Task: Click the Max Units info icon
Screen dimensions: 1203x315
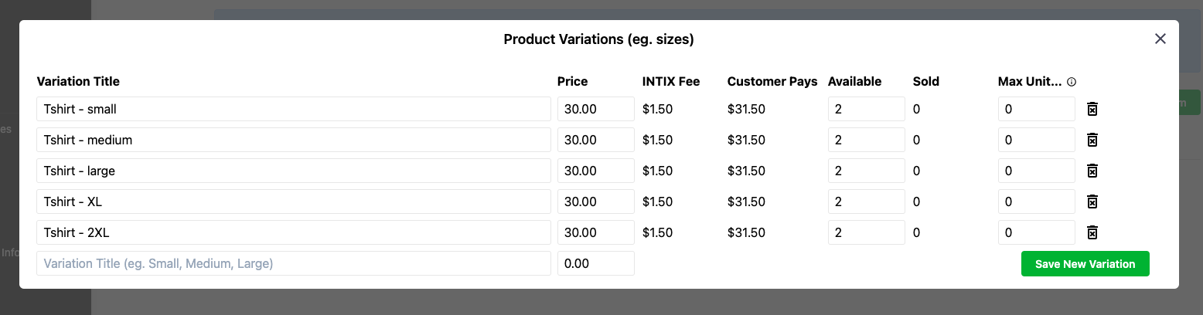Action: pos(1072,82)
